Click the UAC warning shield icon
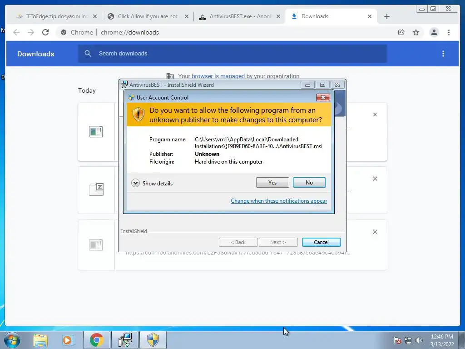465x349 pixels. tap(138, 115)
